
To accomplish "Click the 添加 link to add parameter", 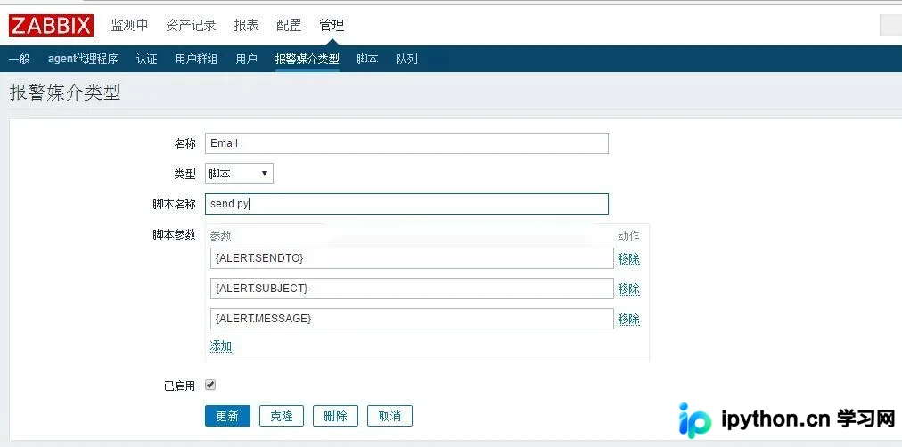I will [x=221, y=345].
